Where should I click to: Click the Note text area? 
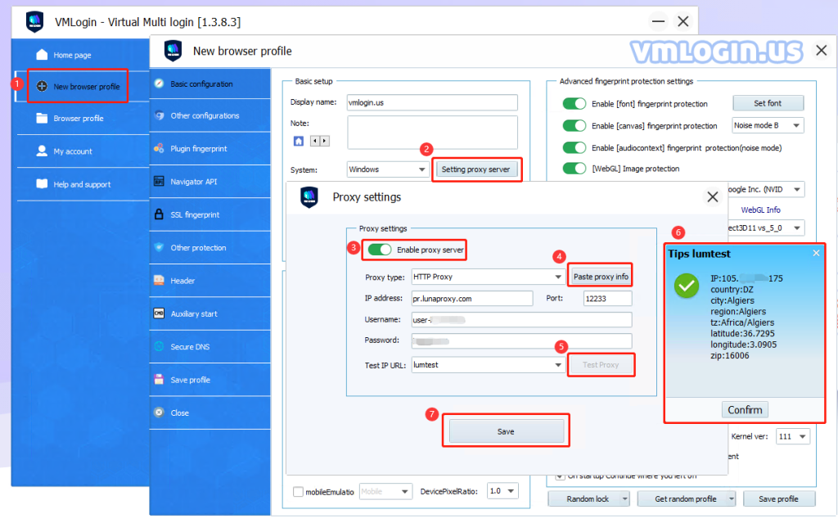(432, 132)
